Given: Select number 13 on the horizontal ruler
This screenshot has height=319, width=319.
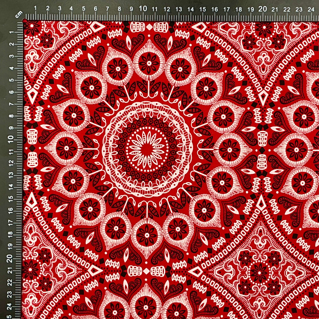Looking at the screenshot, I should [179, 9].
